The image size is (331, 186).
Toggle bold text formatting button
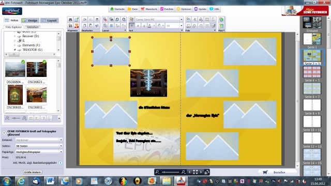coord(132,26)
